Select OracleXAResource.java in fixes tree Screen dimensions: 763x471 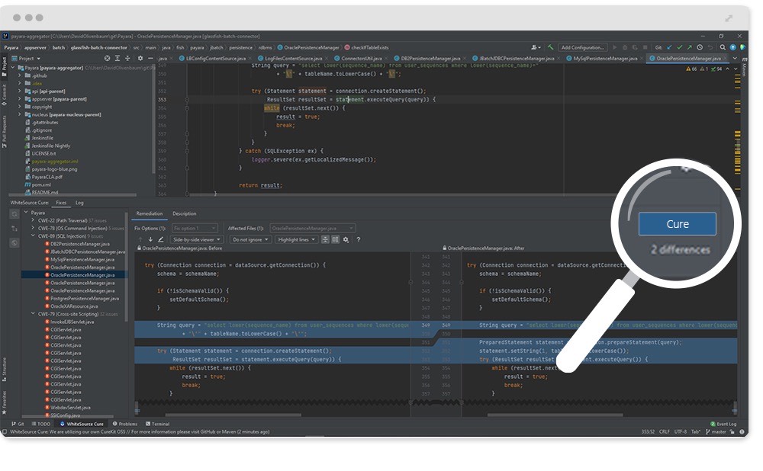tap(72, 306)
